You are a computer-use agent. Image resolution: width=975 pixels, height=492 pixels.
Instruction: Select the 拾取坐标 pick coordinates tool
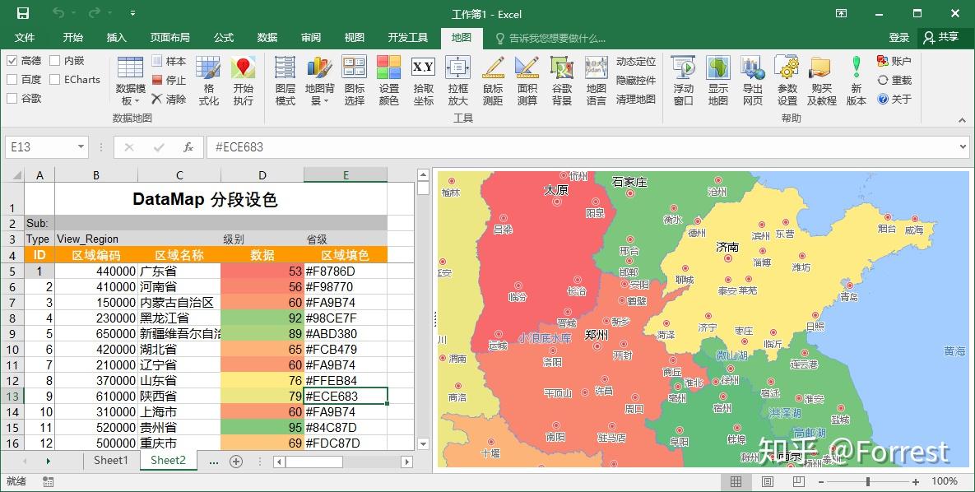tap(424, 81)
